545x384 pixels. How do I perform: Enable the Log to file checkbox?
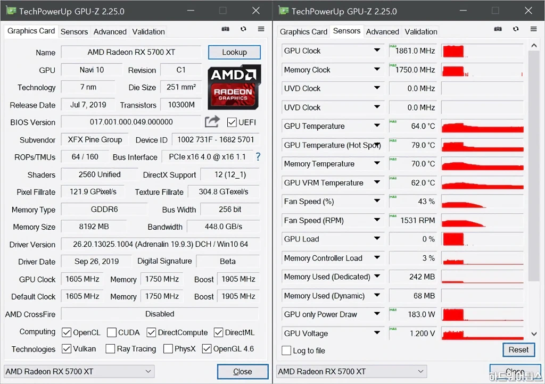tap(286, 350)
